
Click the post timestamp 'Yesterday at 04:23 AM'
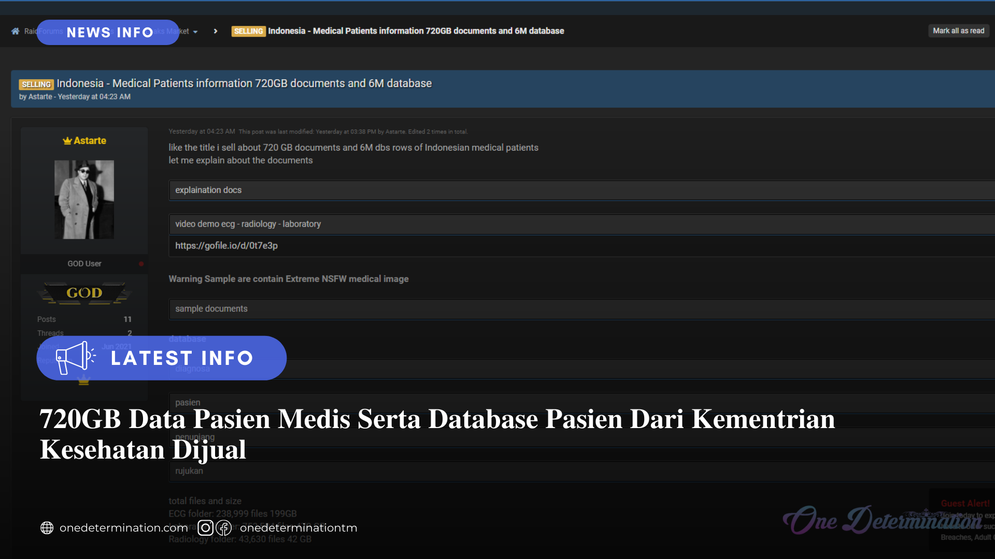[202, 131]
